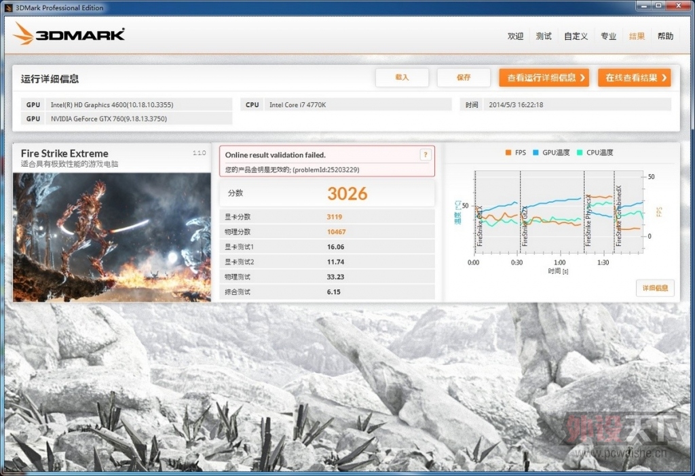
Task: Click the 分数 label
Action: click(236, 193)
